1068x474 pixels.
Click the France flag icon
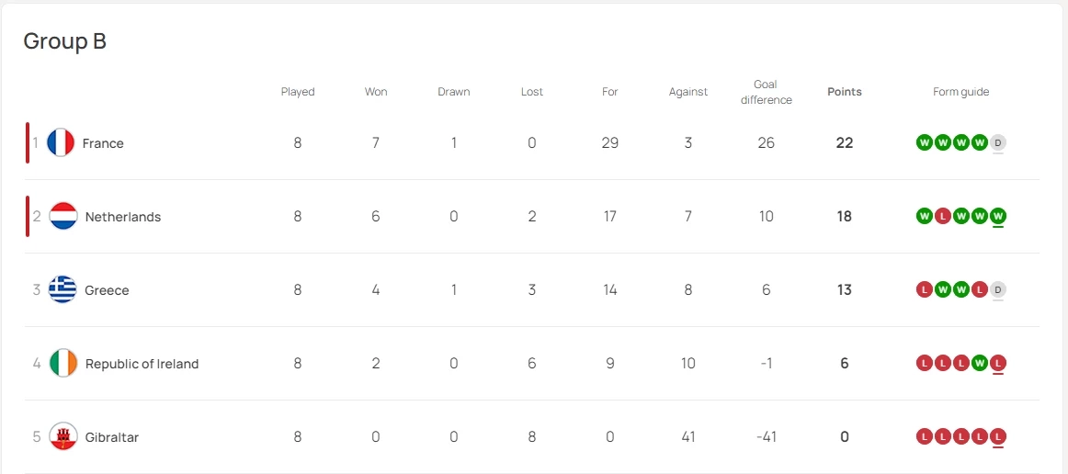point(61,142)
